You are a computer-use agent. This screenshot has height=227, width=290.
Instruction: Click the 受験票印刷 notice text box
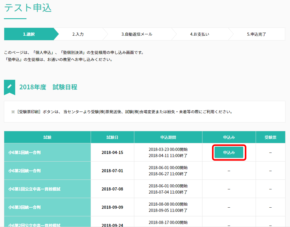point(144,112)
